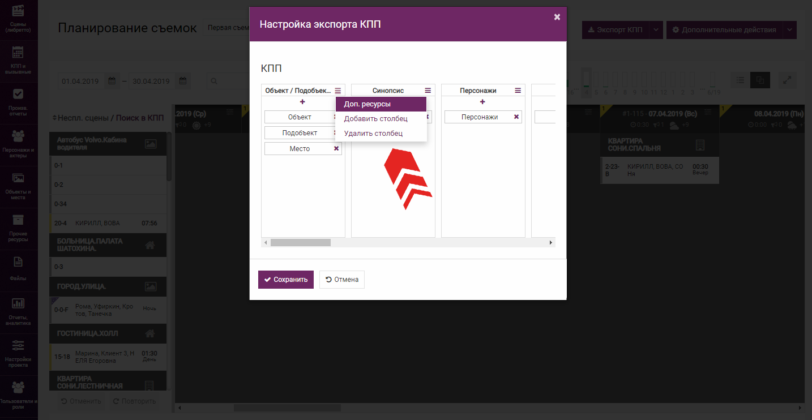This screenshot has height=420, width=812.
Task: Expand the Дополнительные действия dropdown arrow
Action: [790, 30]
